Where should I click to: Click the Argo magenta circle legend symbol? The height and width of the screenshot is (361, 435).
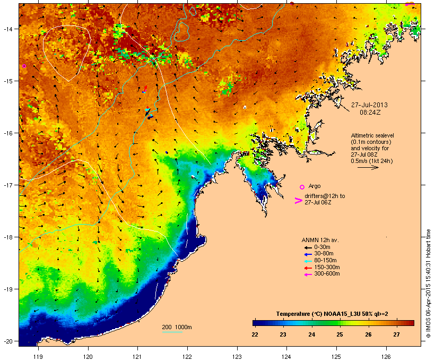[x=302, y=187]
